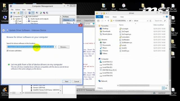Open the Help menu in Computer Management

(x=29, y=10)
